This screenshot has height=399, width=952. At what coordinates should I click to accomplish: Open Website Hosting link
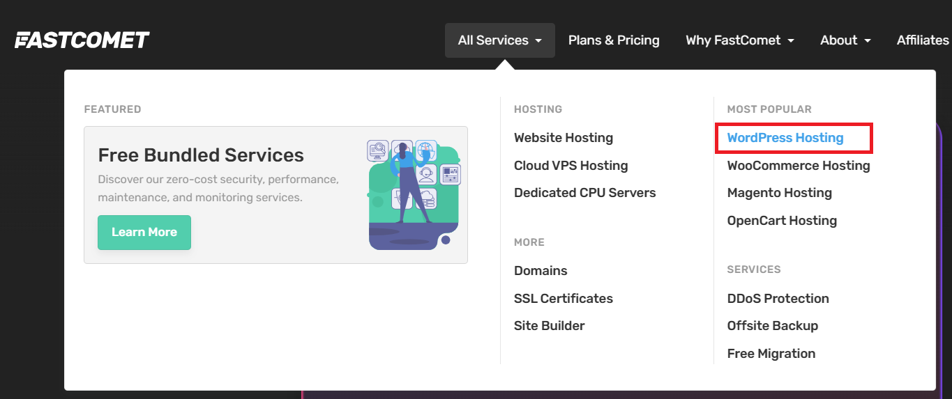click(x=564, y=138)
